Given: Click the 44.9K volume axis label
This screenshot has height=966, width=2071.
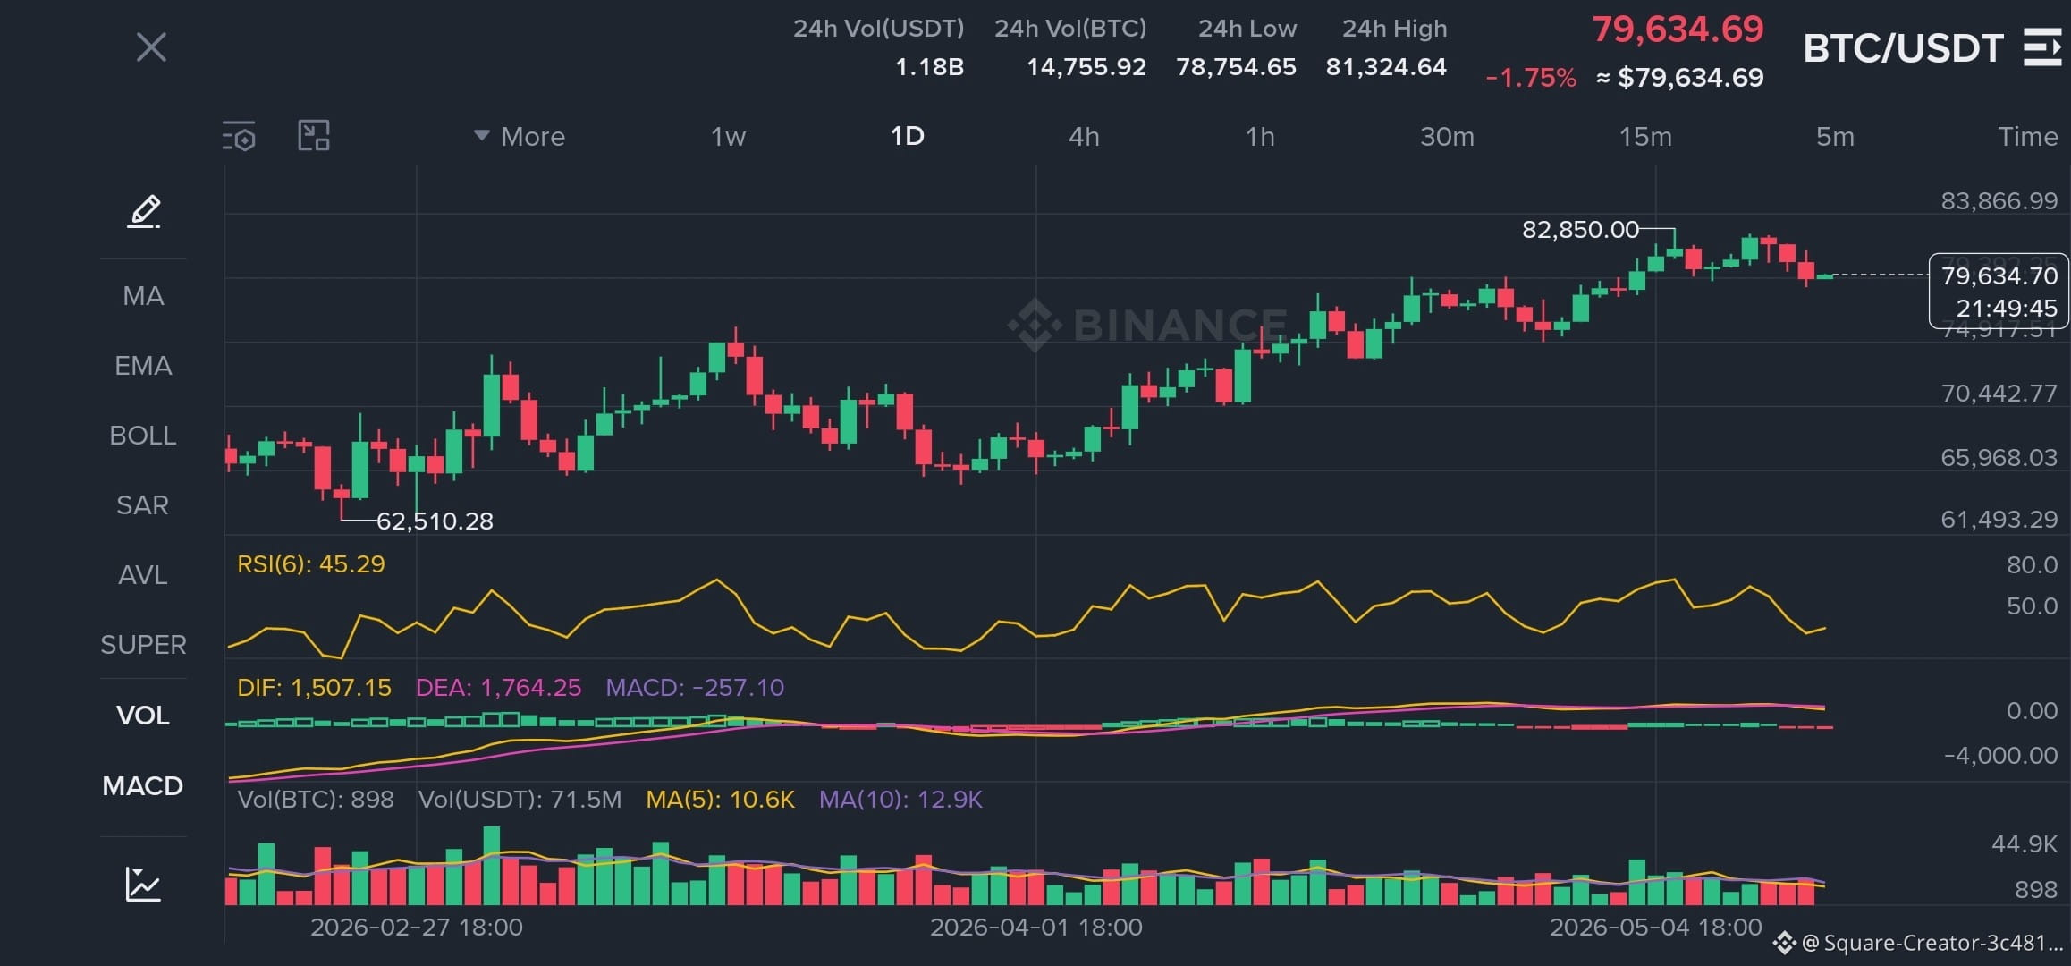Looking at the screenshot, I should pos(2025,844).
